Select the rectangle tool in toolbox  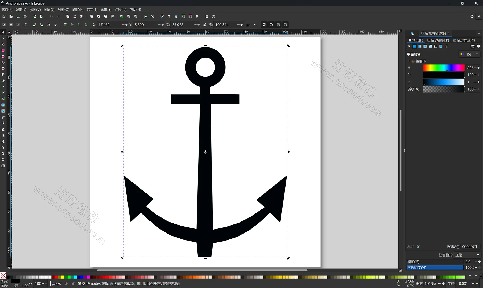[x=3, y=50]
